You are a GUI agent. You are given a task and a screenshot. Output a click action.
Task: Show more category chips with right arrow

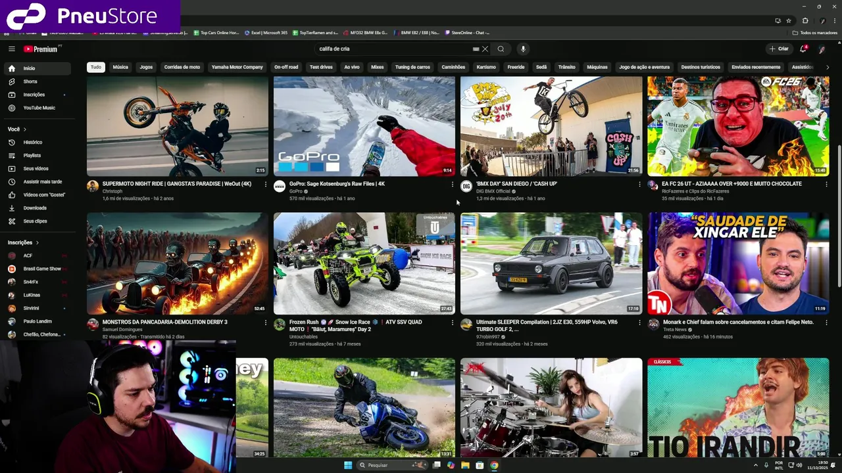(x=827, y=67)
